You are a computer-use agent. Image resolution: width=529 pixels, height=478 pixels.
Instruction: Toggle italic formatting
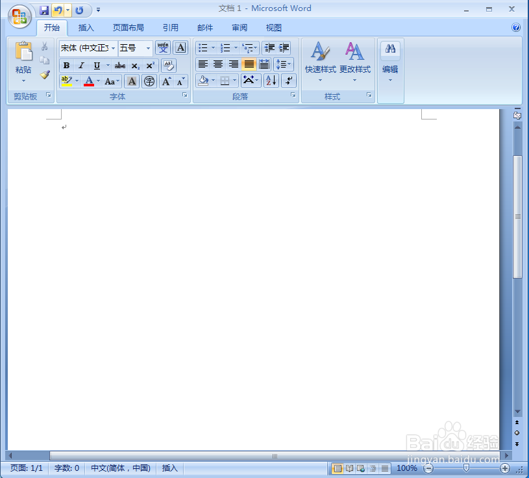81,66
